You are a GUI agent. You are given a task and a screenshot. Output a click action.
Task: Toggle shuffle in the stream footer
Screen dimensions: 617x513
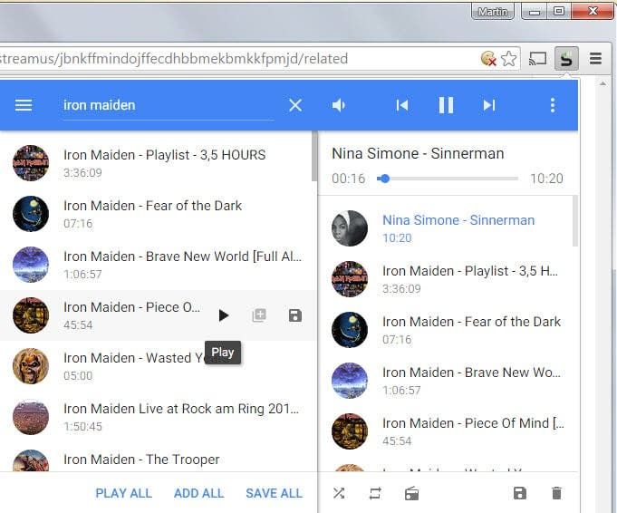pos(339,493)
